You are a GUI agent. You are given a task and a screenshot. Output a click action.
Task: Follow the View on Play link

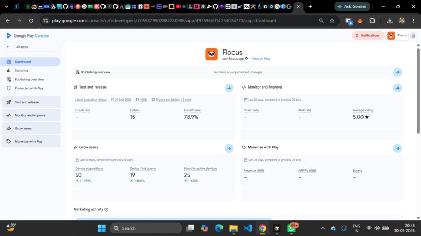[261, 59]
